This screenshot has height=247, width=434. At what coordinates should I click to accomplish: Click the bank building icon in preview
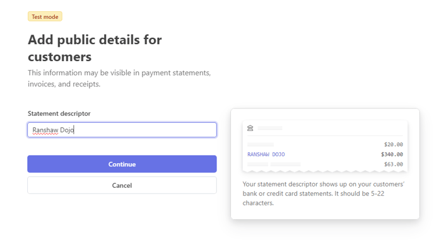[x=250, y=128]
